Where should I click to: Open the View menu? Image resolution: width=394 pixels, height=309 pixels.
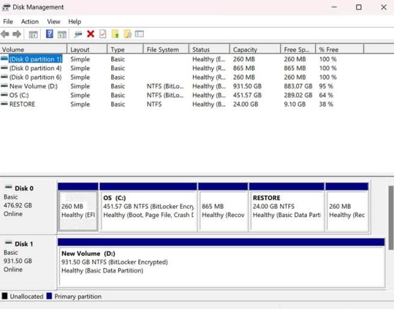pyautogui.click(x=54, y=22)
